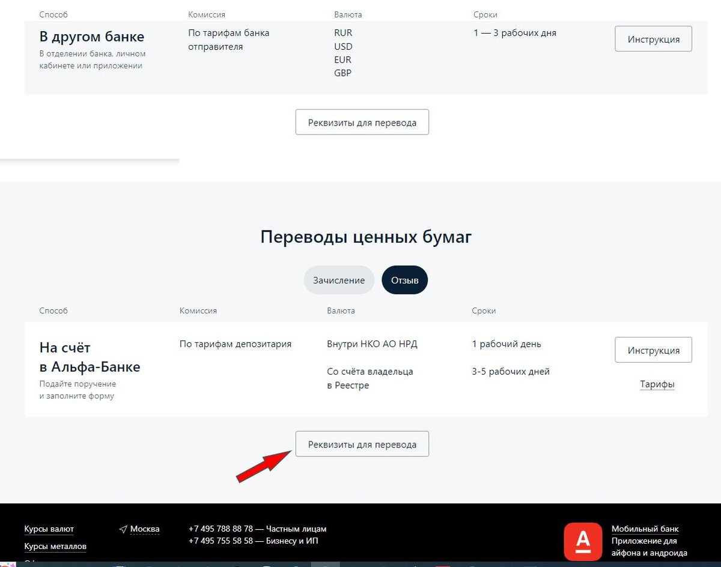Change city by clicking "Москва"
The height and width of the screenshot is (567, 721).
(x=144, y=529)
